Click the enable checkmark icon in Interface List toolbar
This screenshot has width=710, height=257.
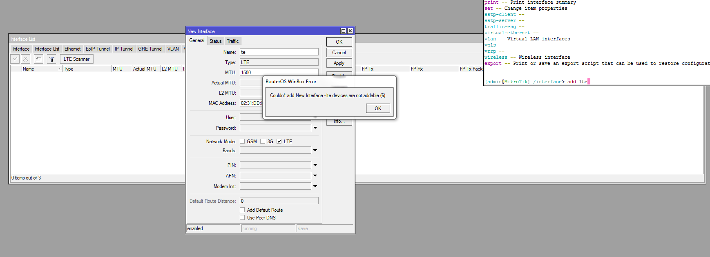[x=15, y=59]
